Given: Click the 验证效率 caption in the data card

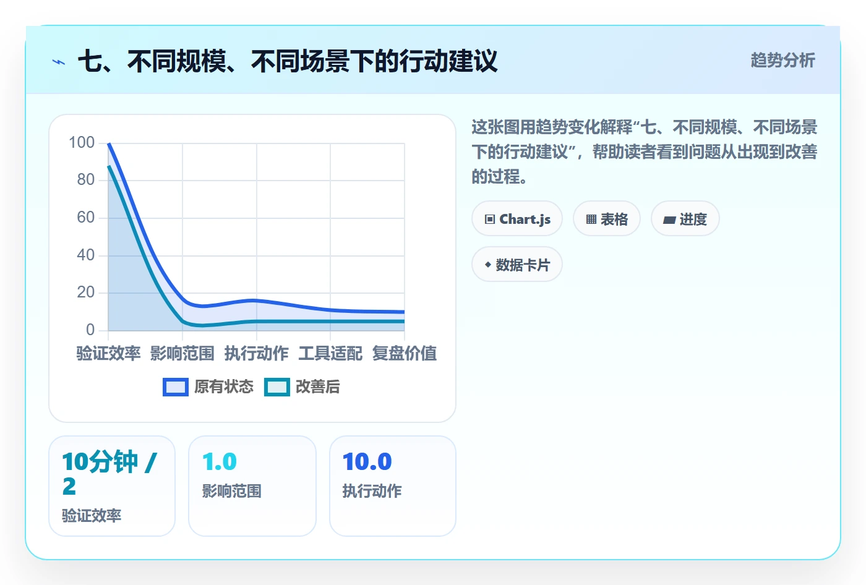Looking at the screenshot, I should point(92,516).
